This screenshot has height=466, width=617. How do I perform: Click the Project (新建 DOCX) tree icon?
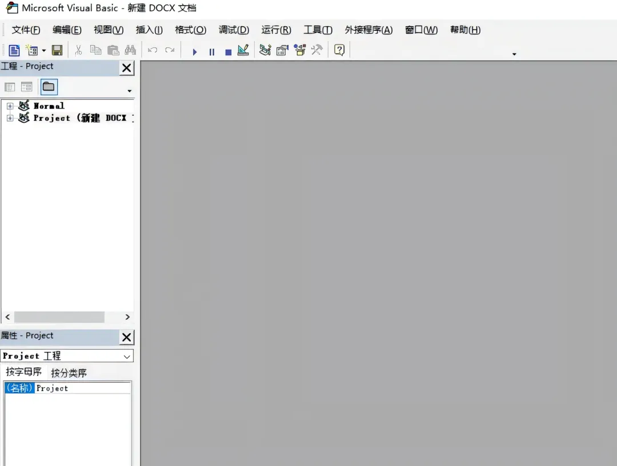click(x=23, y=117)
